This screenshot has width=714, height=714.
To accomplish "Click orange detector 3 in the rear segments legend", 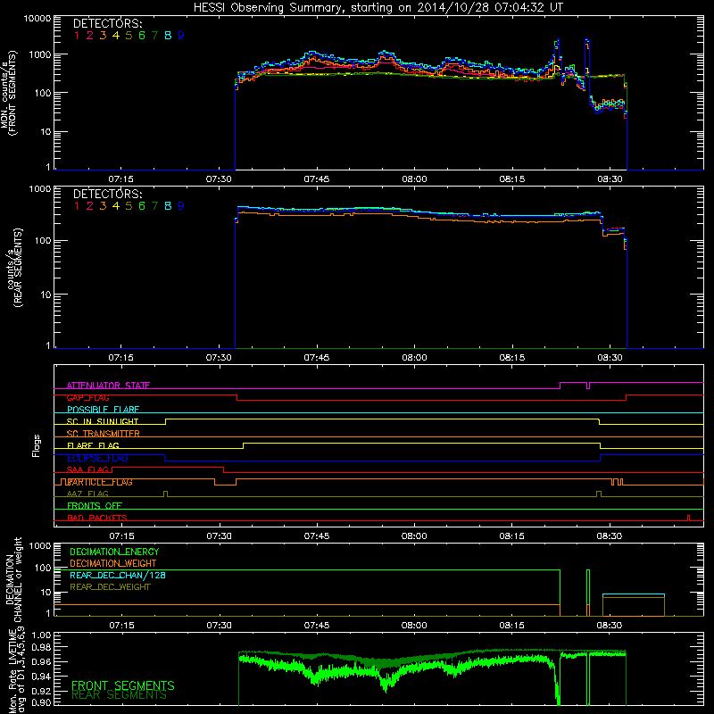I will tap(103, 206).
